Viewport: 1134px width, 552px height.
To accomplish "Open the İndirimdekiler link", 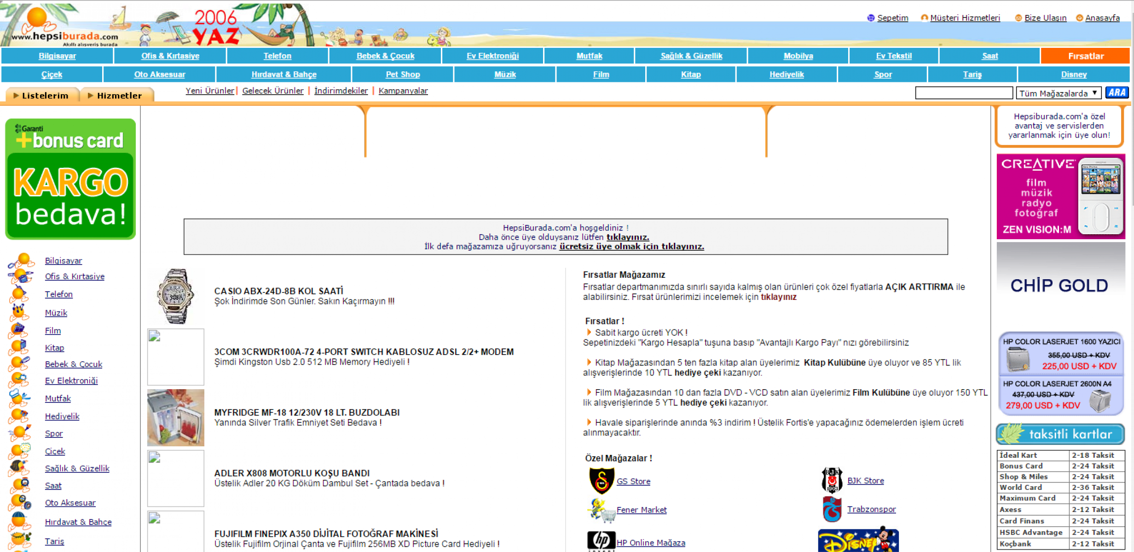I will tap(341, 91).
